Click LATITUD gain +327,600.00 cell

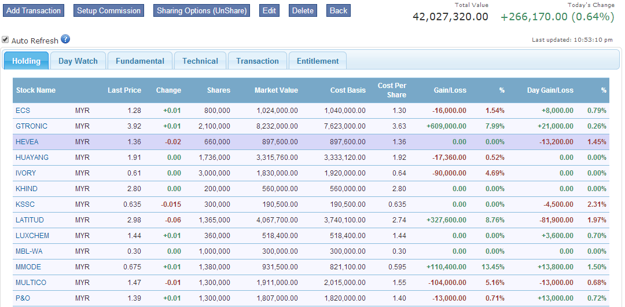[x=446, y=220]
